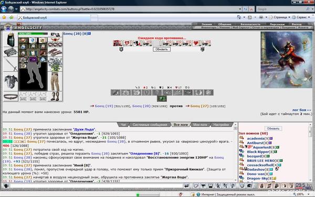
Task: Open the Системные сообщения tab
Action: (x=150, y=125)
